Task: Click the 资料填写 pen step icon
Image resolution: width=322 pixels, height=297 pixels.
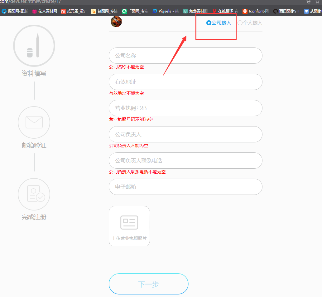Action: 34,45
